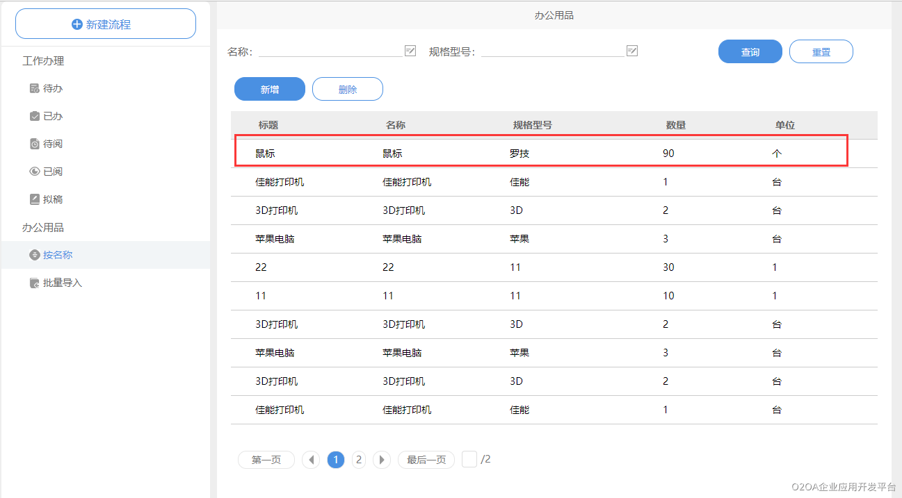Viewport: 902px width, 498px height.
Task: Select the 批量导入 menu item
Action: 63,283
